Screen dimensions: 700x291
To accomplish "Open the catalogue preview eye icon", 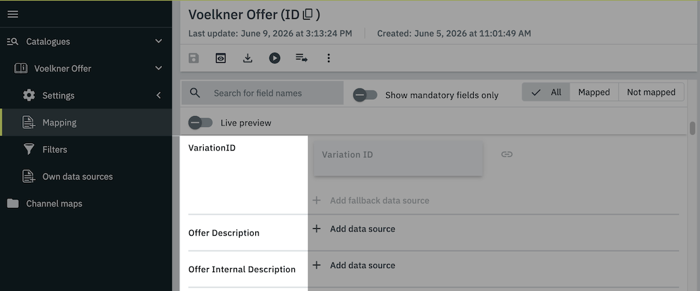I will [221, 58].
